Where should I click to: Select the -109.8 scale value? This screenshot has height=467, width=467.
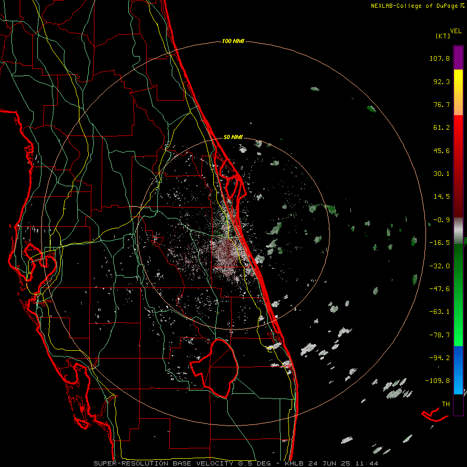click(x=437, y=381)
